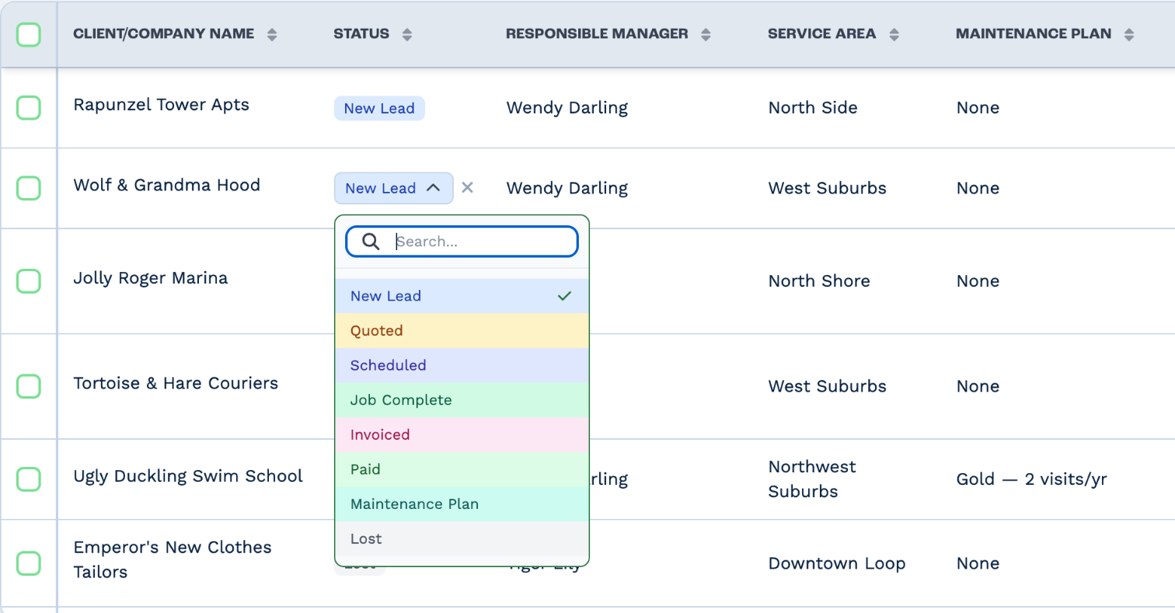The height and width of the screenshot is (613, 1175).
Task: Click the Maintenance Plan header label
Action: (x=1034, y=33)
